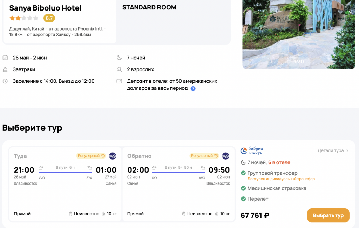The height and width of the screenshot is (228, 359).
Task: Click the takeoff plane icon in Туда flight
Action: [41, 168]
